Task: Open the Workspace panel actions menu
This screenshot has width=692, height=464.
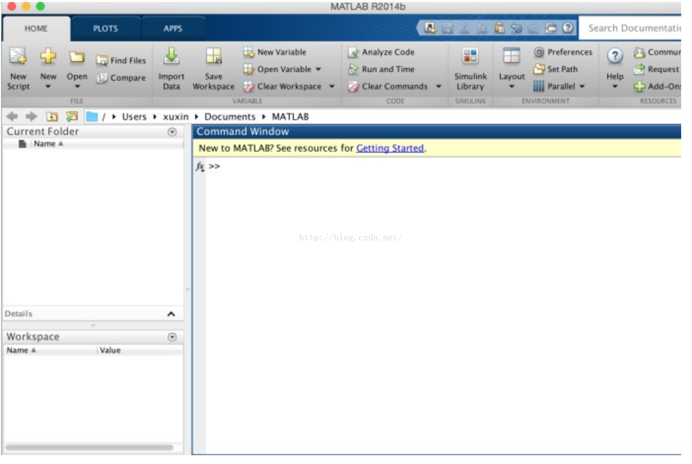Action: (x=172, y=337)
